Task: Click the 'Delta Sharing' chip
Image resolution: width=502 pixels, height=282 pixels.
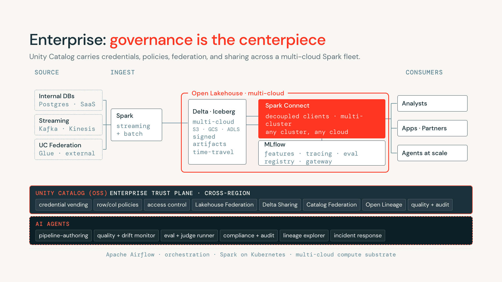Action: [280, 205]
